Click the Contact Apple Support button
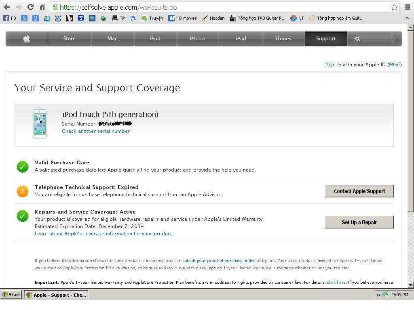The height and width of the screenshot is (310, 414). 359,191
